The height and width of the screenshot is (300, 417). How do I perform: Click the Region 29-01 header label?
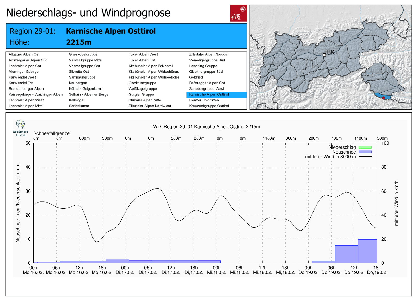tap(33, 31)
